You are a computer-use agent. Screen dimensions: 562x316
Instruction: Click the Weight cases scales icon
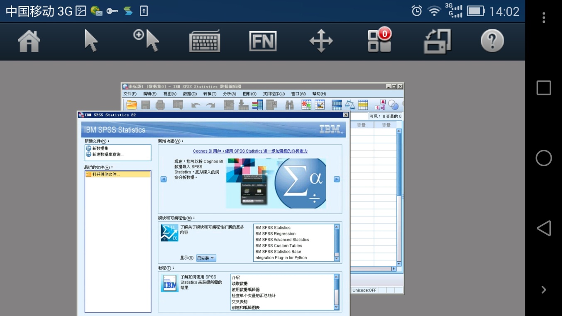pos(350,105)
